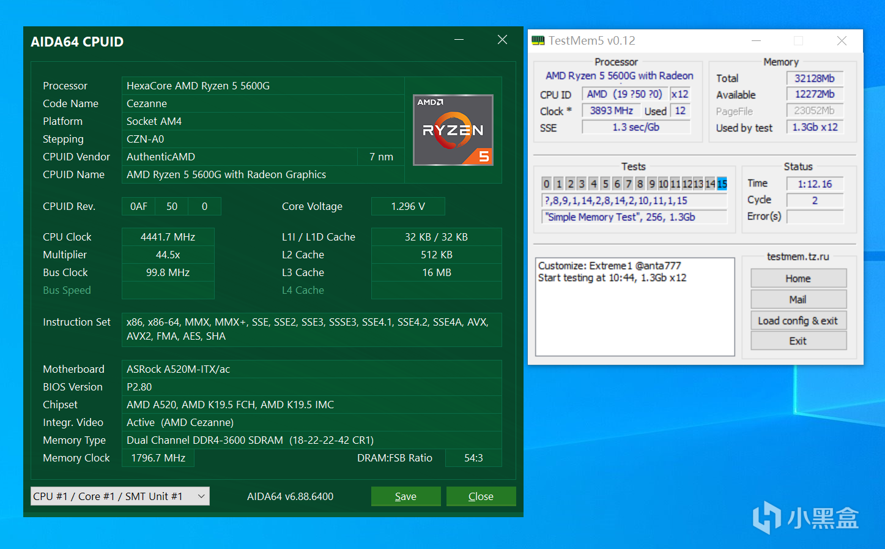This screenshot has height=549, width=885.
Task: Click the 1.3 sec/Gb SSE value
Action: point(636,127)
